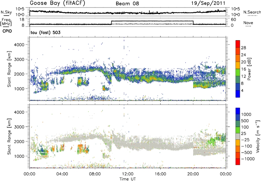Click the "Velocity [m s-1]" colorbar title
Screen dimensions: 261x181
(258, 136)
